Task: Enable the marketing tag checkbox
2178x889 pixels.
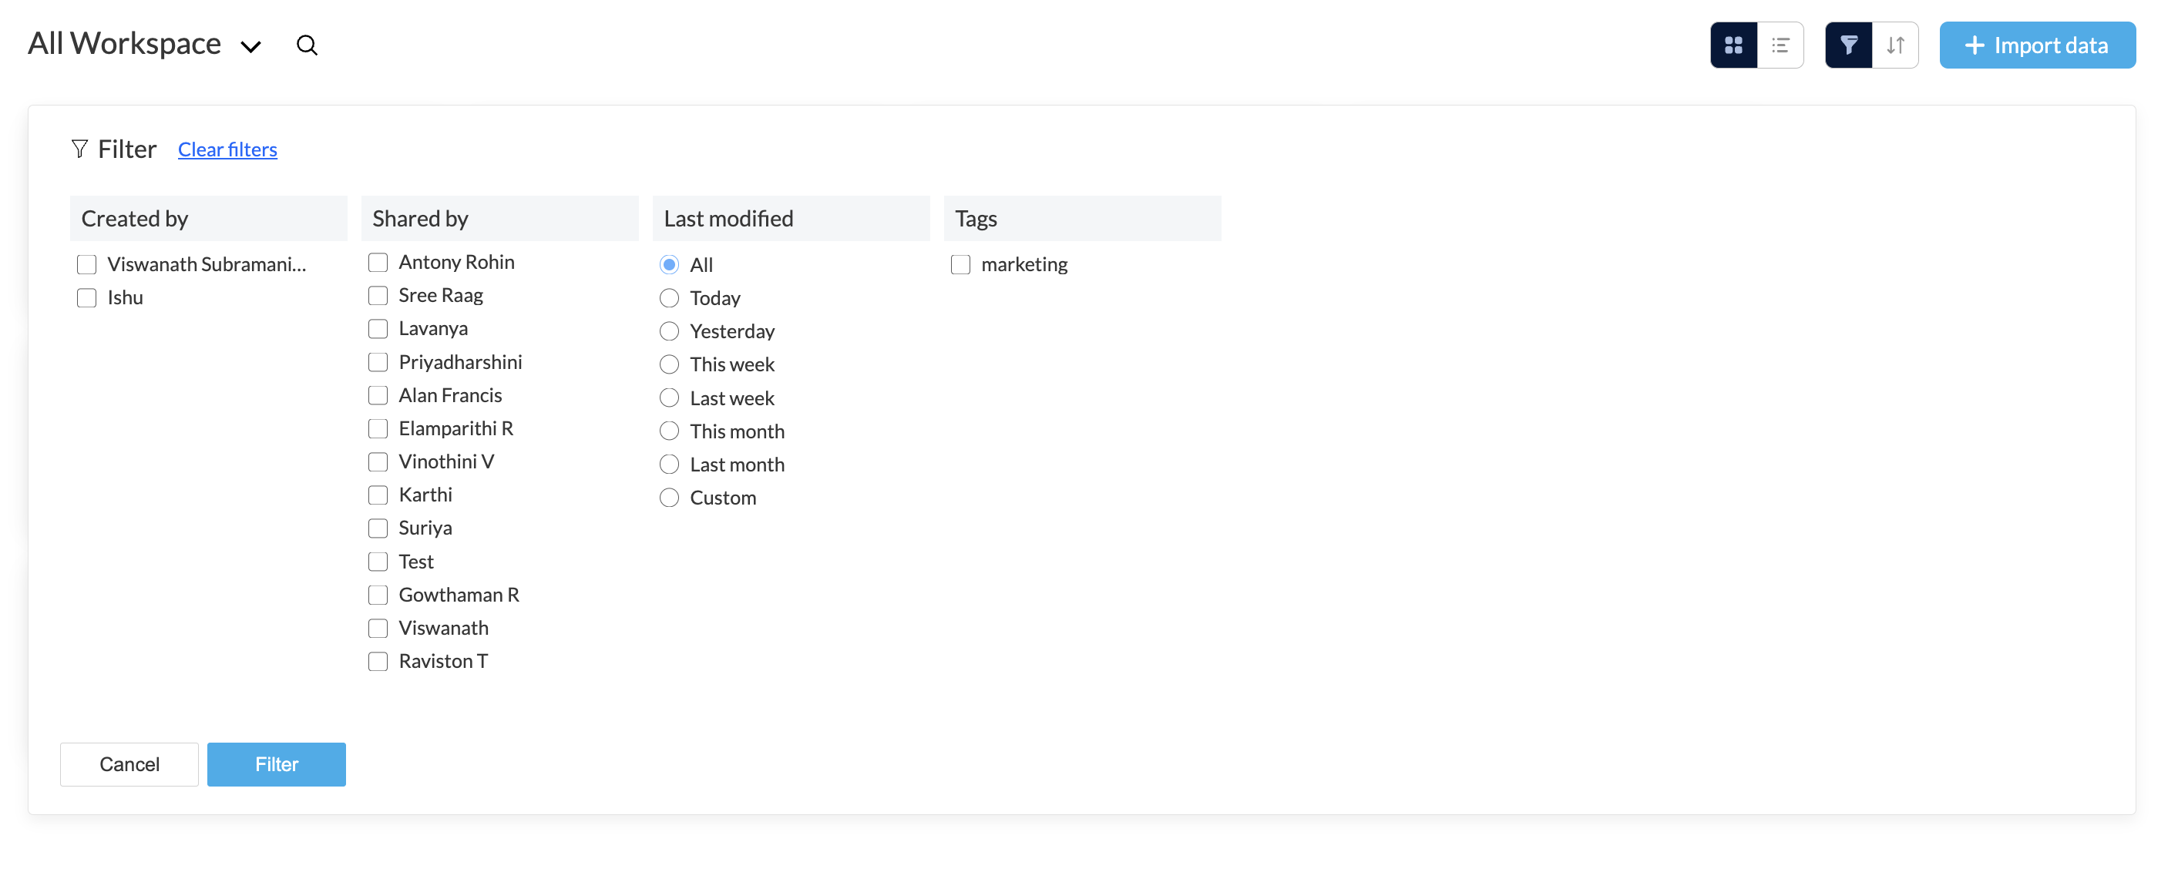Action: click(x=960, y=264)
